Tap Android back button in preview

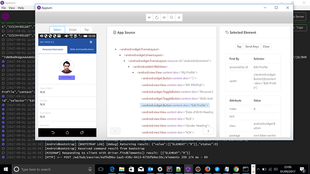pos(53,133)
